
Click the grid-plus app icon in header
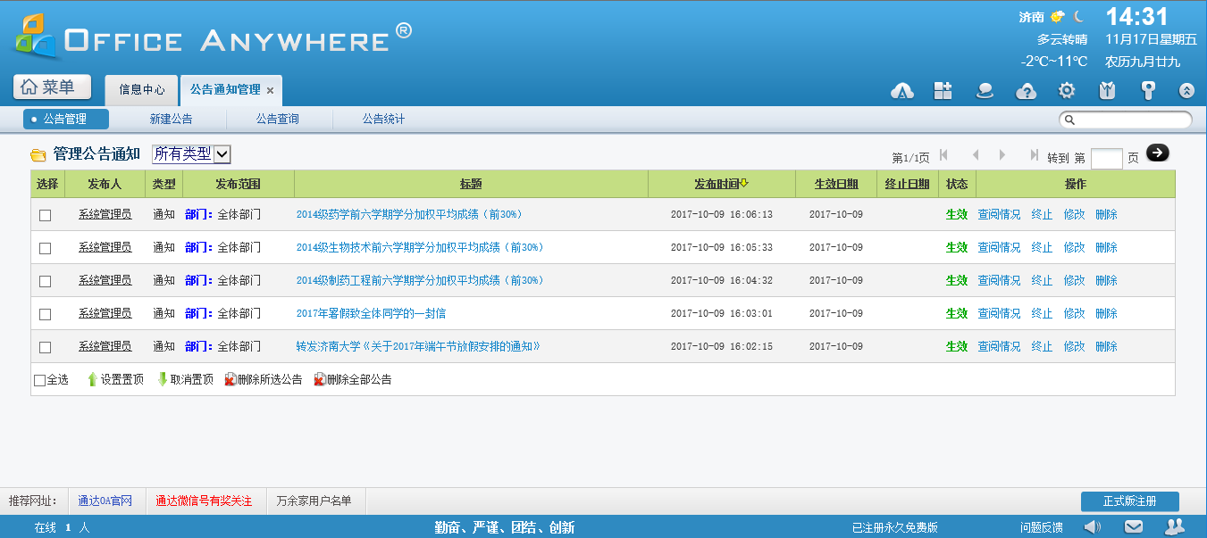[x=943, y=91]
